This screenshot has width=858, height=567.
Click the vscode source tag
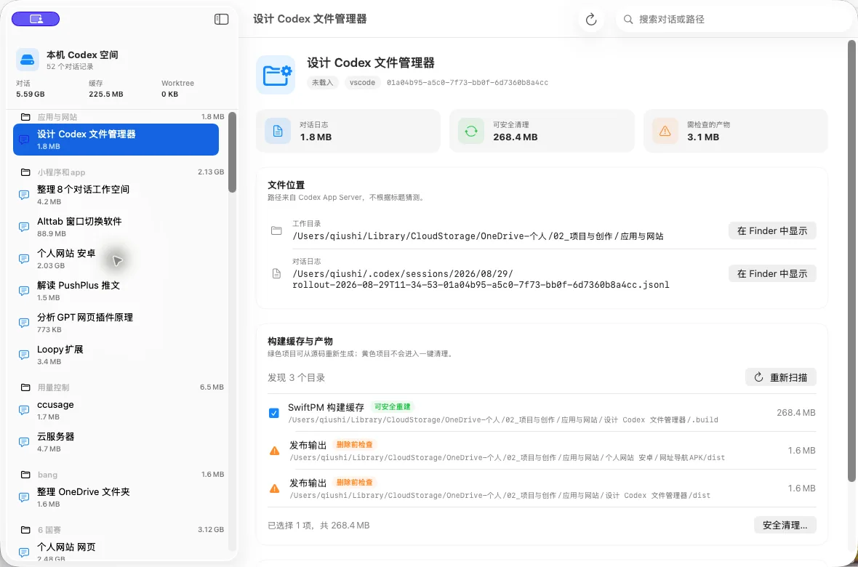pos(362,83)
